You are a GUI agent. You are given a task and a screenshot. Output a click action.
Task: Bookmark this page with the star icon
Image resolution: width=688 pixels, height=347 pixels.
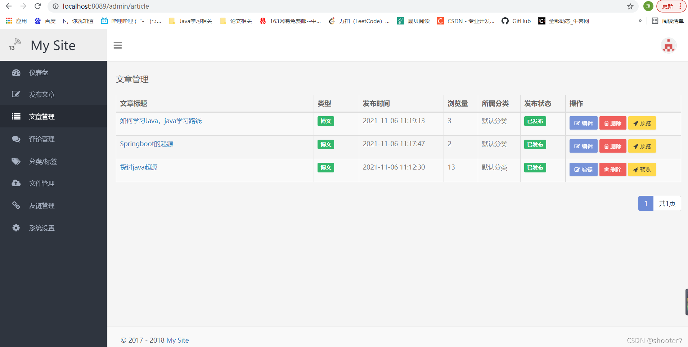pos(630,6)
